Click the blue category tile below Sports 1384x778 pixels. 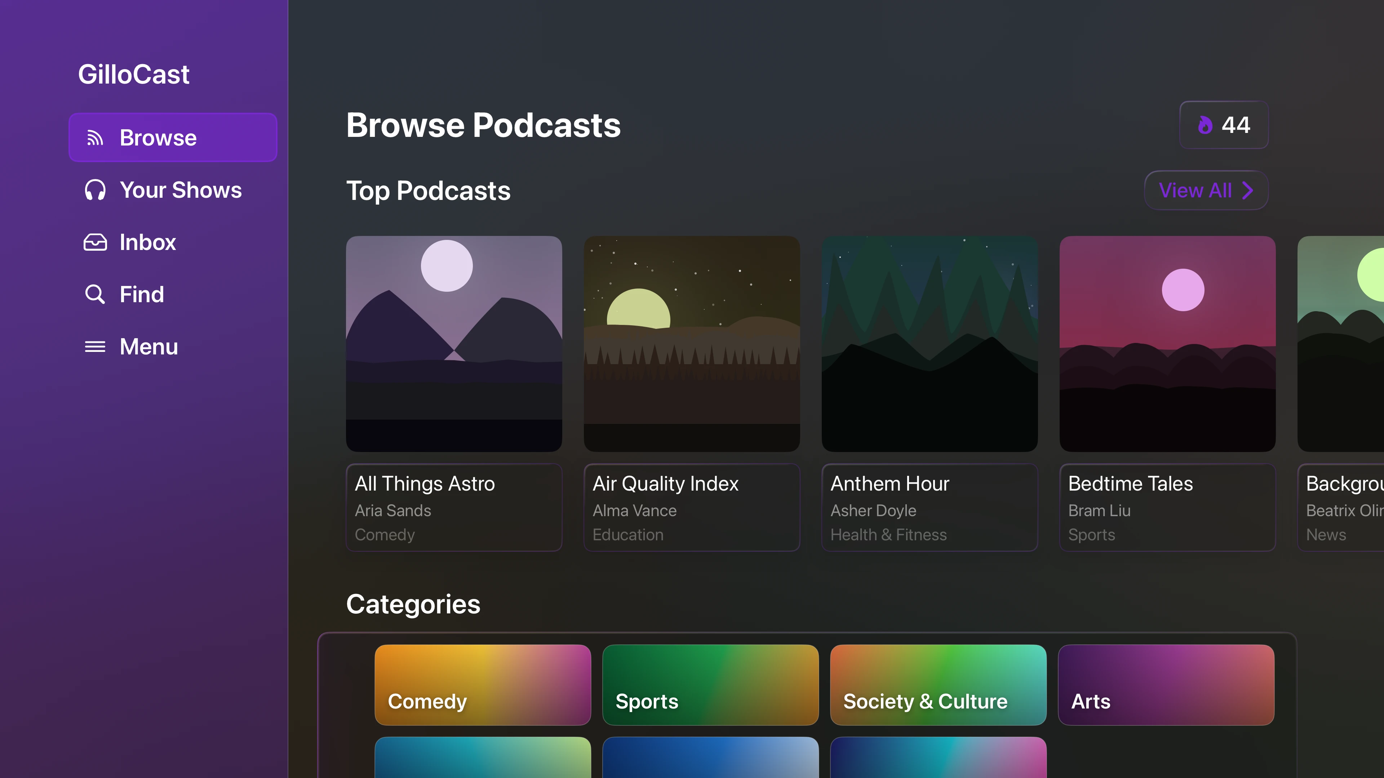point(710,757)
